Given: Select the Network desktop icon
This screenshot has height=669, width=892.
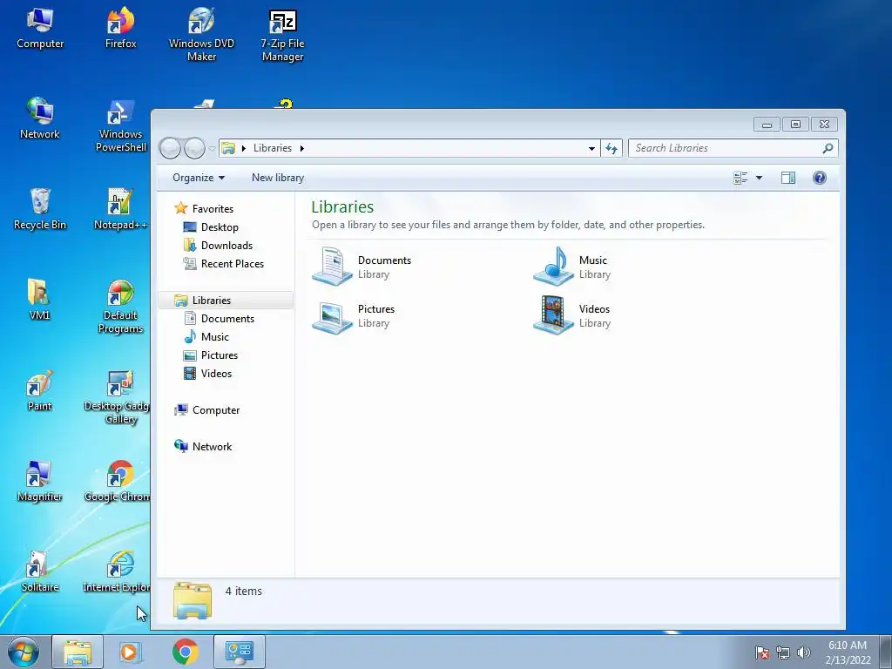Looking at the screenshot, I should click(40, 118).
